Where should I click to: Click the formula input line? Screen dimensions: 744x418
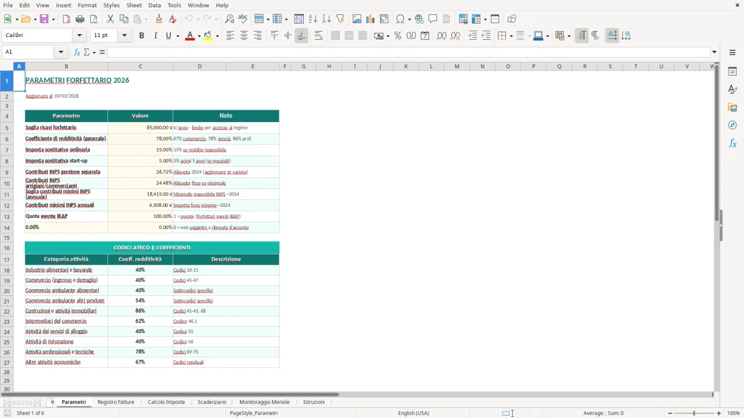click(409, 52)
